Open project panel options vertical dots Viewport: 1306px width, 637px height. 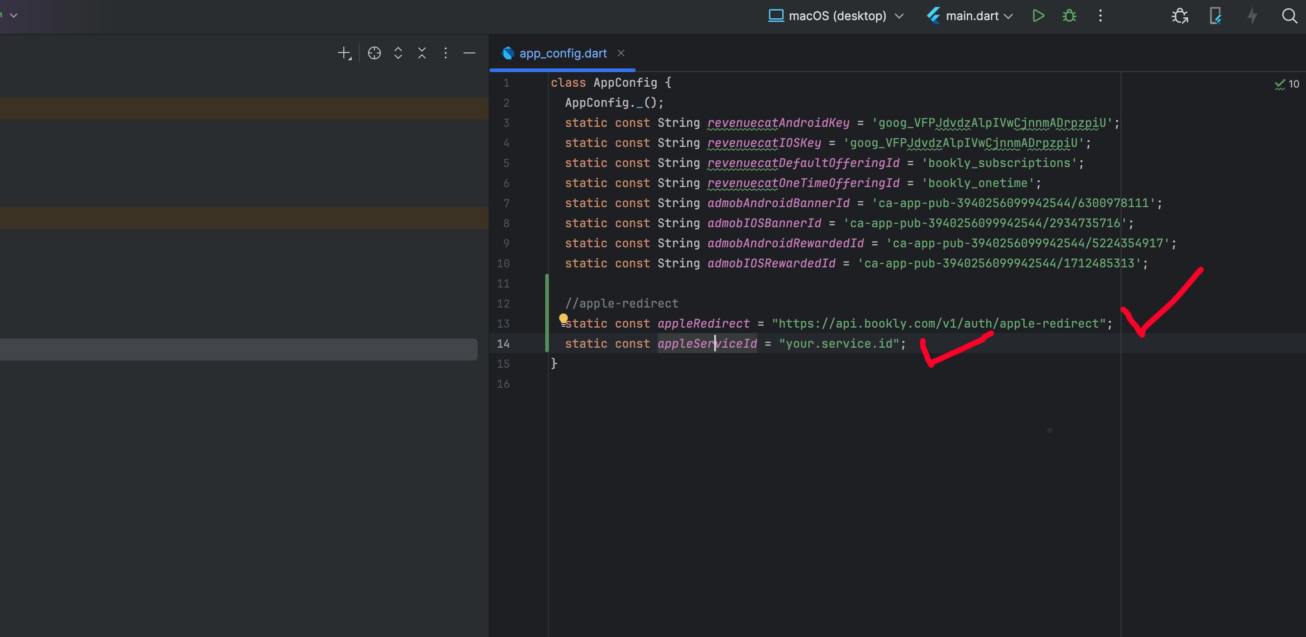446,53
